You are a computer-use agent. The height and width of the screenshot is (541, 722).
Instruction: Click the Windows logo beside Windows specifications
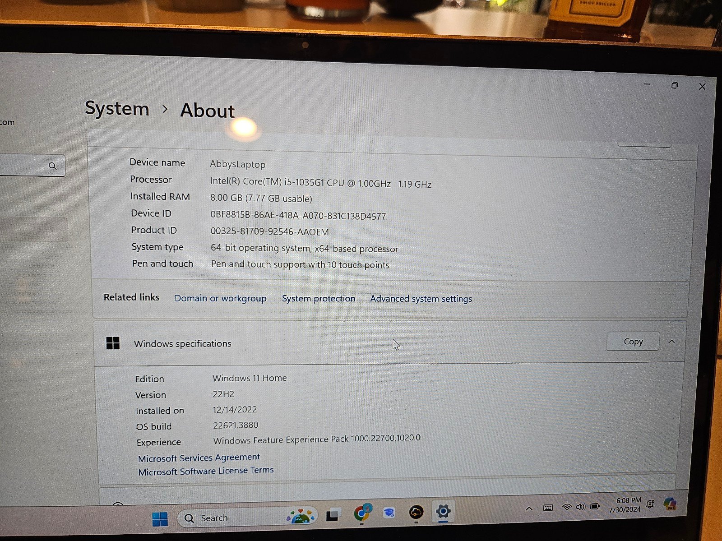[x=113, y=343]
